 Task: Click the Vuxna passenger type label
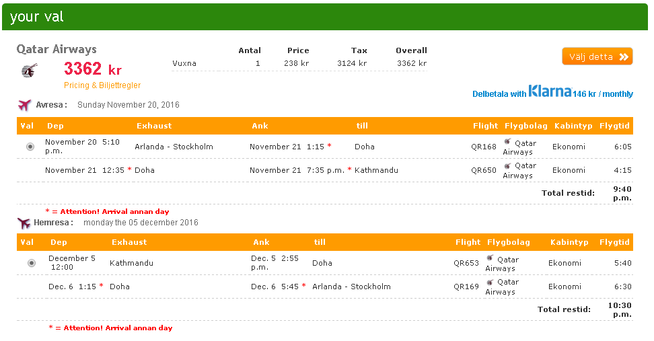pos(184,63)
